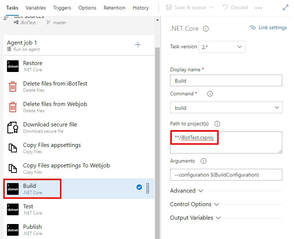Screen dimensions: 294x239
Task: Click the Link settings link
Action: coord(268,27)
